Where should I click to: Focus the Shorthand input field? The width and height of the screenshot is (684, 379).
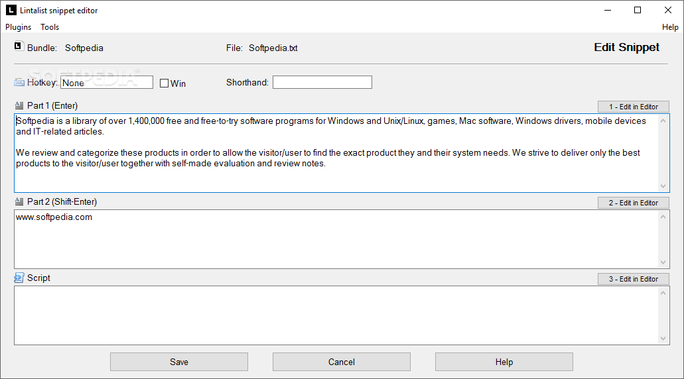pyautogui.click(x=322, y=82)
